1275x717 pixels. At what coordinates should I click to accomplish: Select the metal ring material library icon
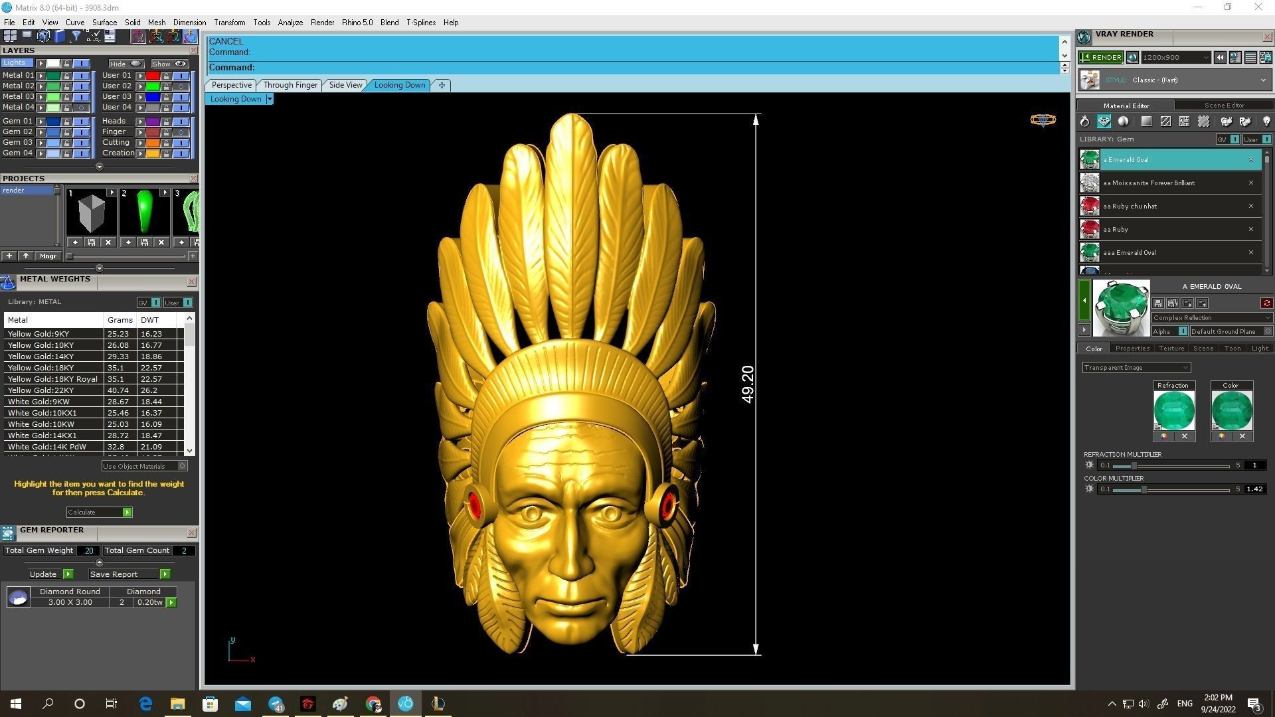1084,121
